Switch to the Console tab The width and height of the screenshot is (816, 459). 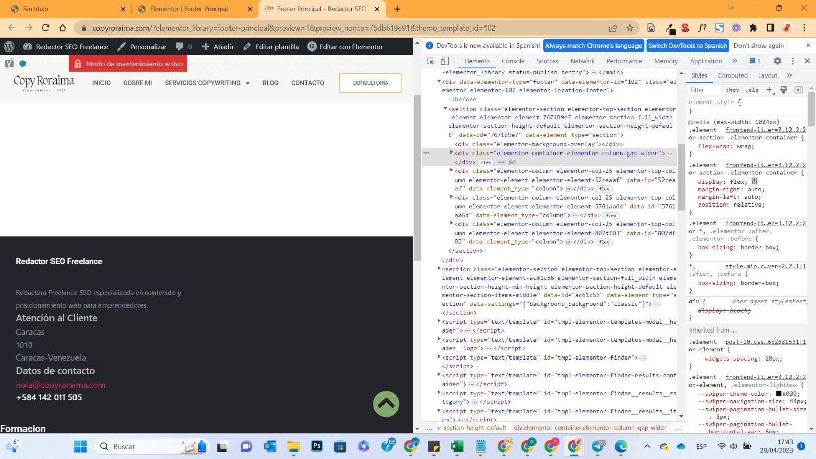pos(513,61)
